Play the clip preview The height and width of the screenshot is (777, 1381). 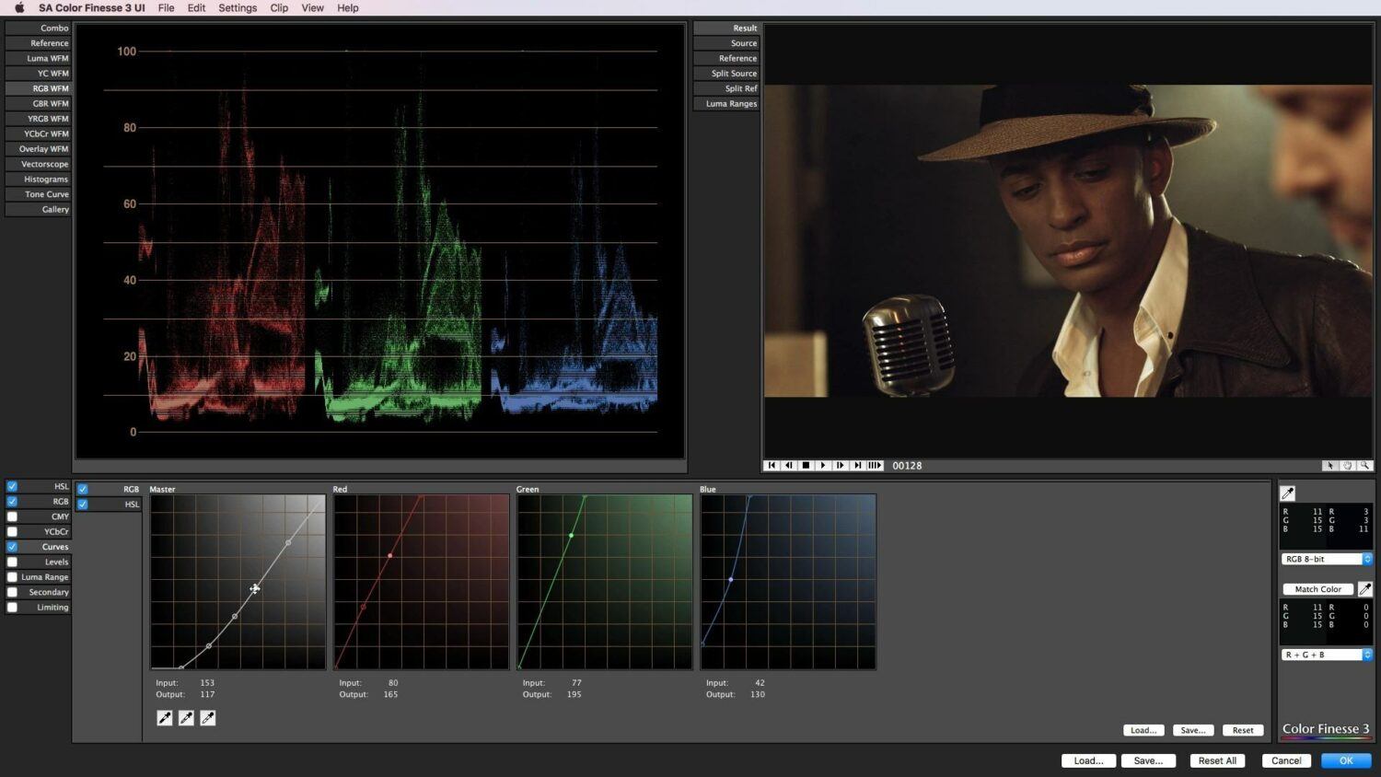click(823, 465)
